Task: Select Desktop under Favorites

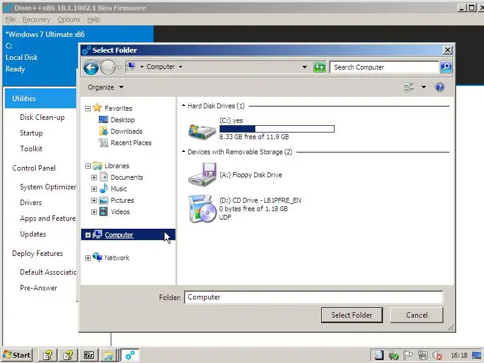Action: tap(123, 120)
